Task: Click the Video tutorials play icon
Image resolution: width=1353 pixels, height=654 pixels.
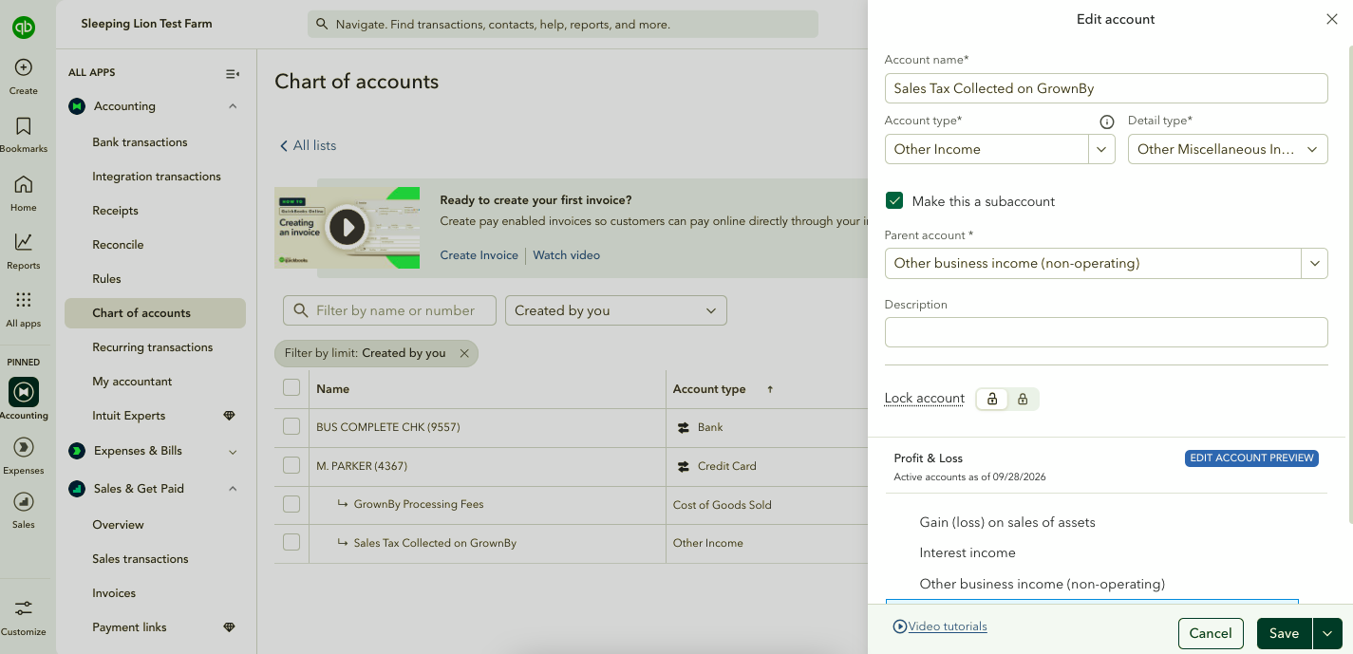Action: click(x=900, y=626)
